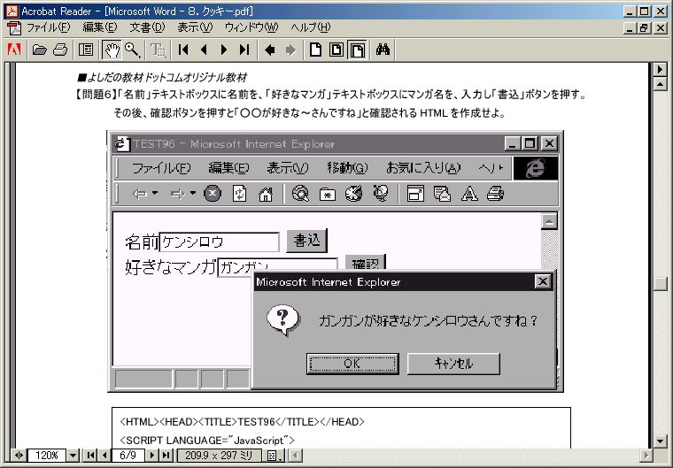Viewport: 673px width, 468px height.
Task: Open 文書(D) menu
Action: (x=147, y=27)
